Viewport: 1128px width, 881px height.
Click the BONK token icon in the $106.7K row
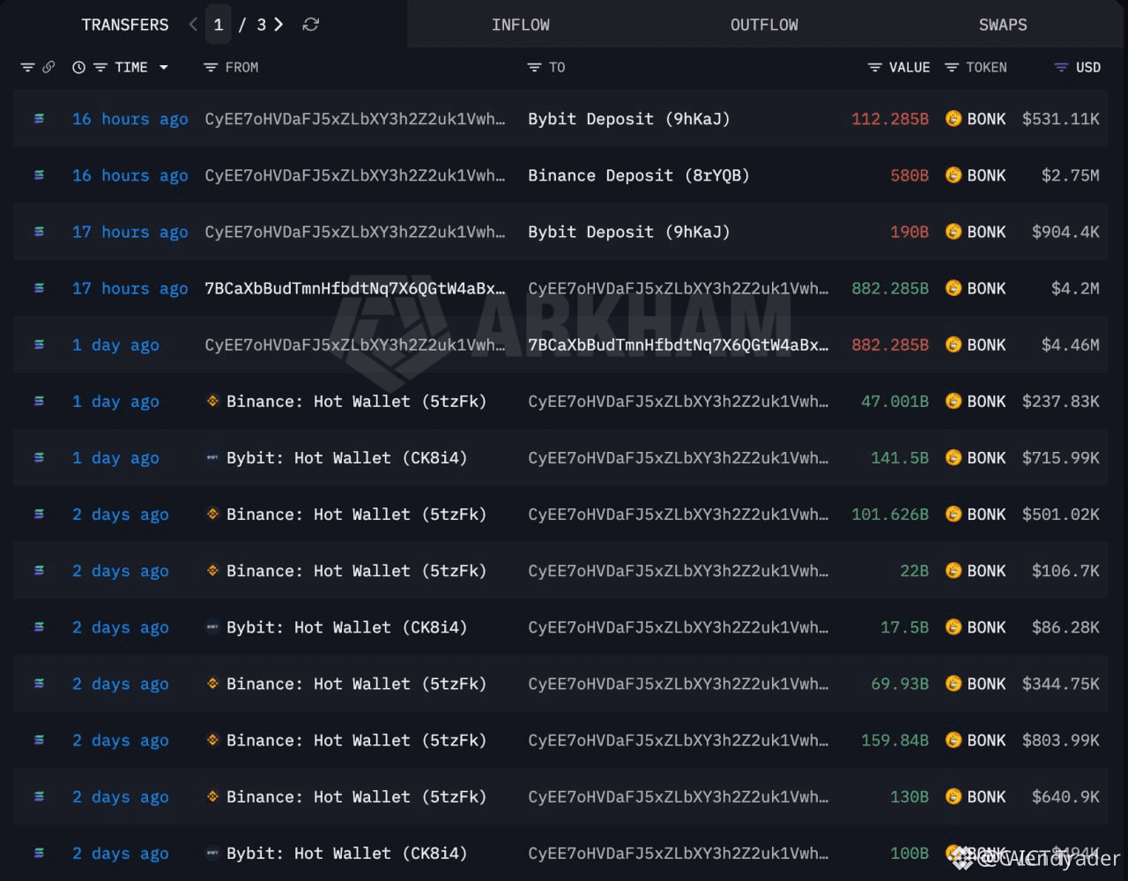click(953, 570)
